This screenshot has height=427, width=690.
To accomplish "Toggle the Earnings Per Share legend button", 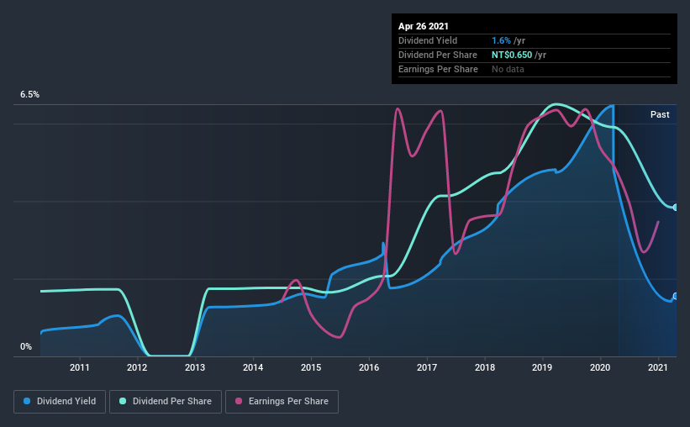I will 282,402.
